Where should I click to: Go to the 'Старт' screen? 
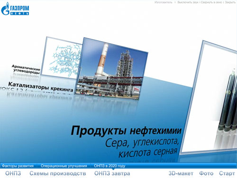pyautogui.click(x=227, y=173)
